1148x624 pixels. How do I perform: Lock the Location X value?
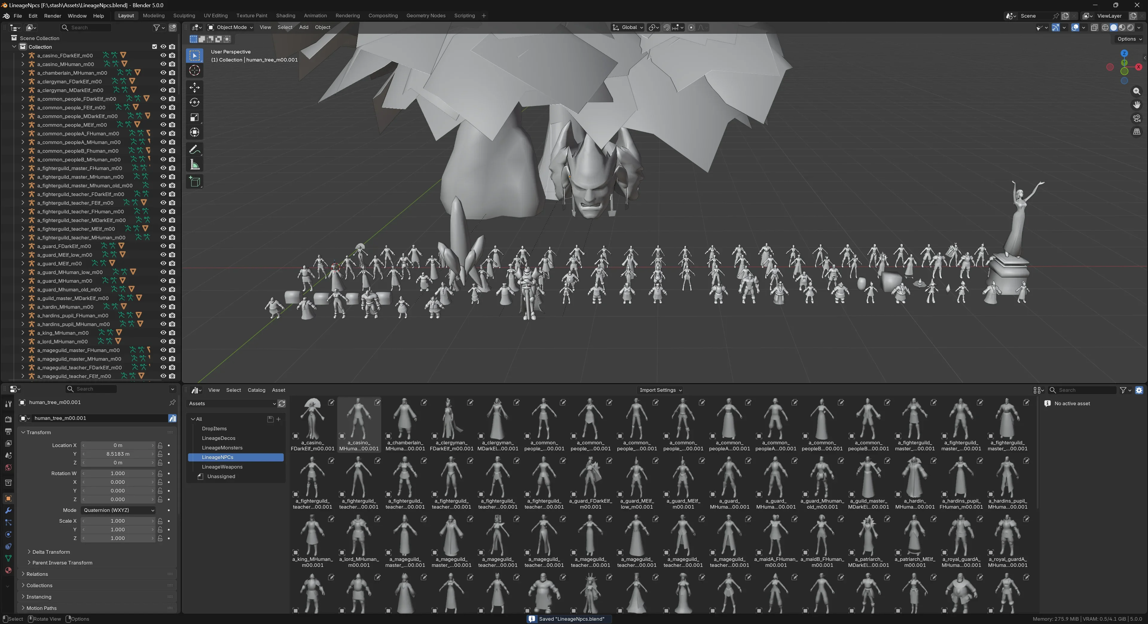point(160,445)
